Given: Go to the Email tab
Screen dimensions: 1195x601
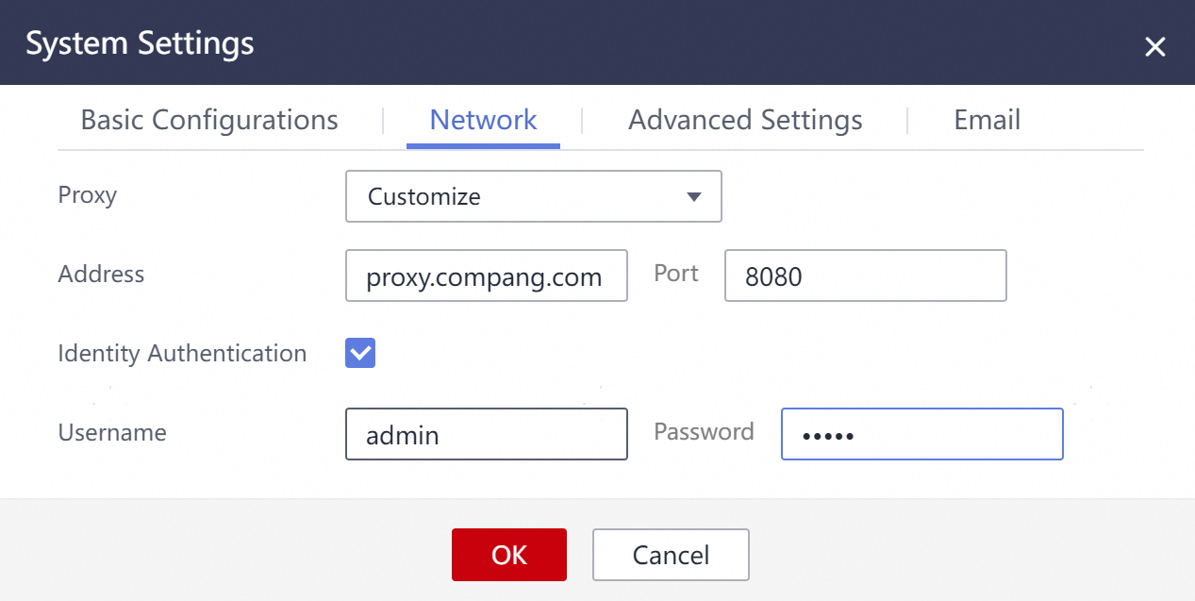Looking at the screenshot, I should [x=987, y=121].
